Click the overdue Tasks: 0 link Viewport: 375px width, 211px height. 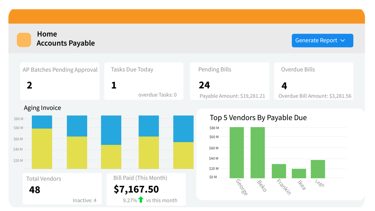157,95
